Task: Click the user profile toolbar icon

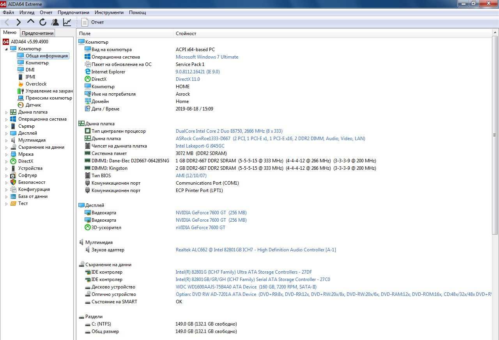Action: click(x=55, y=22)
